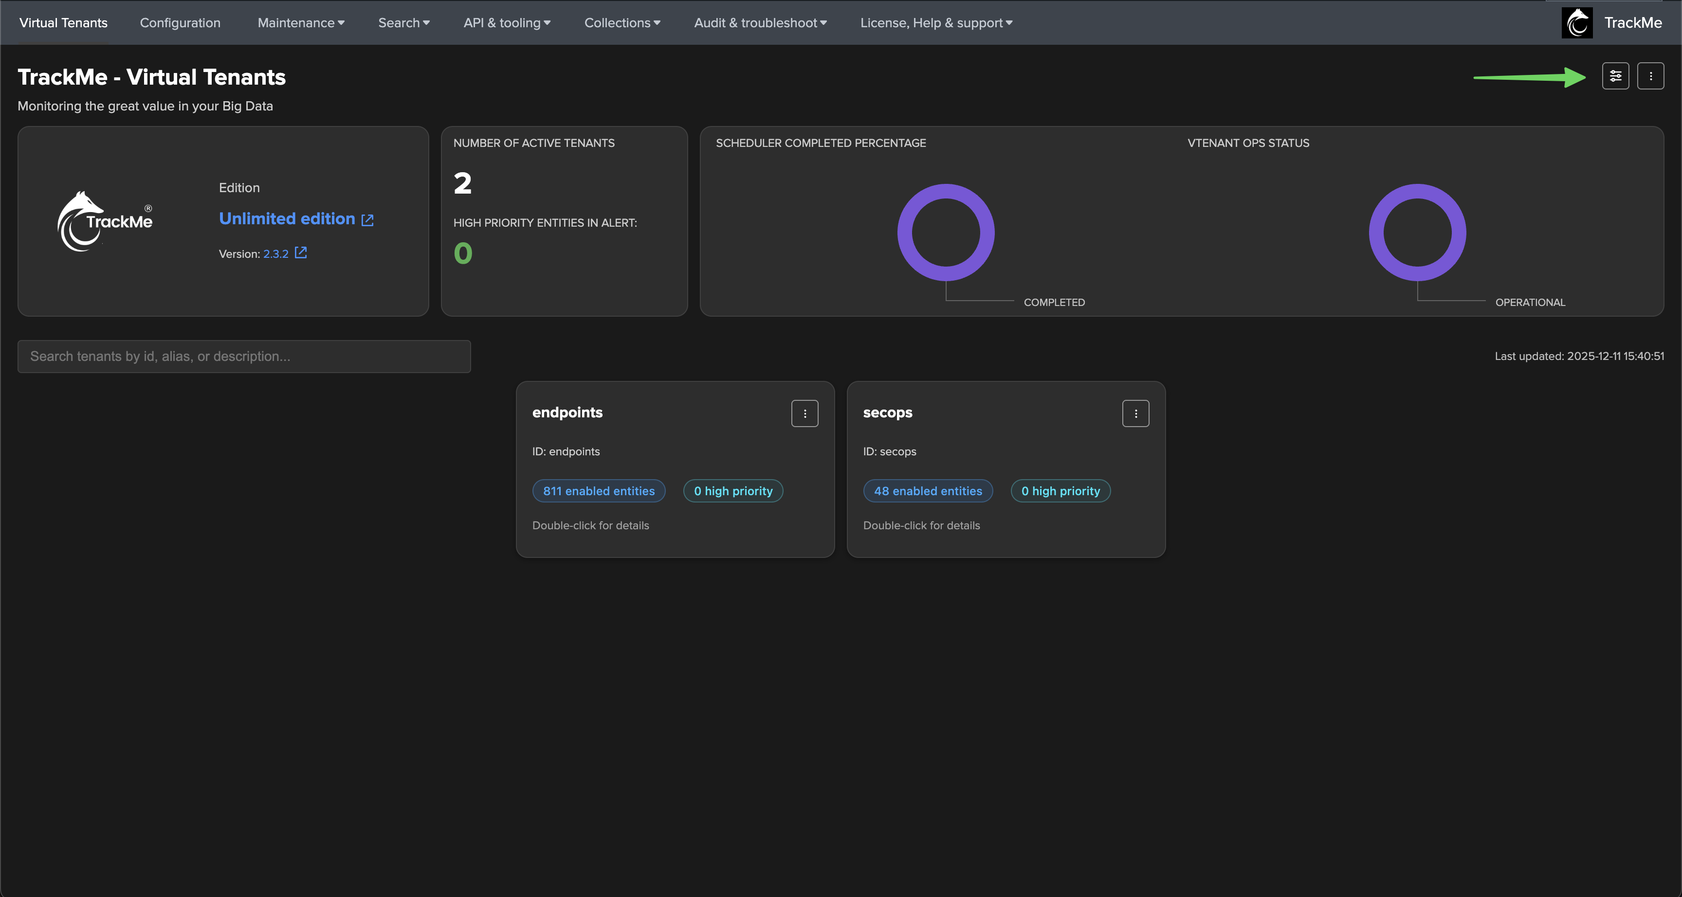Open the Collections dropdown menu
1682x897 pixels.
(622, 23)
